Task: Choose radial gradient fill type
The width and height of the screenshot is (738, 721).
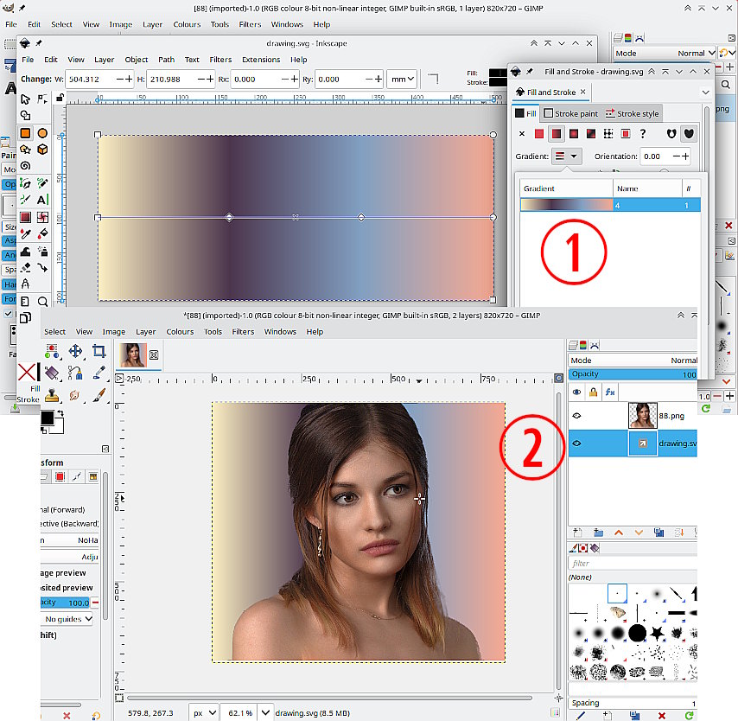Action: tap(573, 134)
